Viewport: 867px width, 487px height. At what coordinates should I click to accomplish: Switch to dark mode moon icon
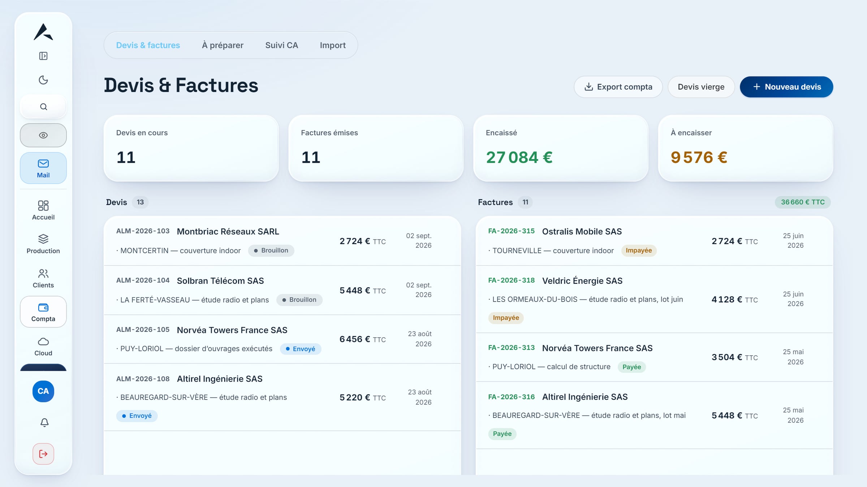(43, 80)
